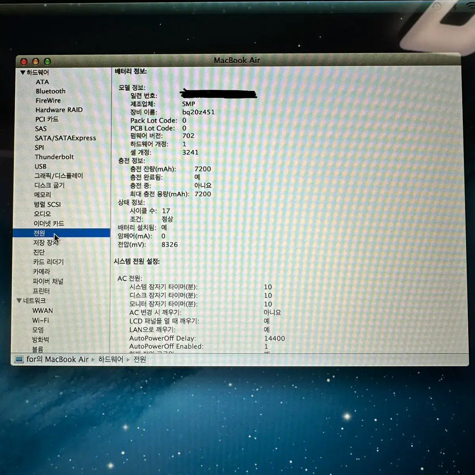Choose Hardware RAID in the sidebar
This screenshot has width=475, height=475.
[x=59, y=110]
